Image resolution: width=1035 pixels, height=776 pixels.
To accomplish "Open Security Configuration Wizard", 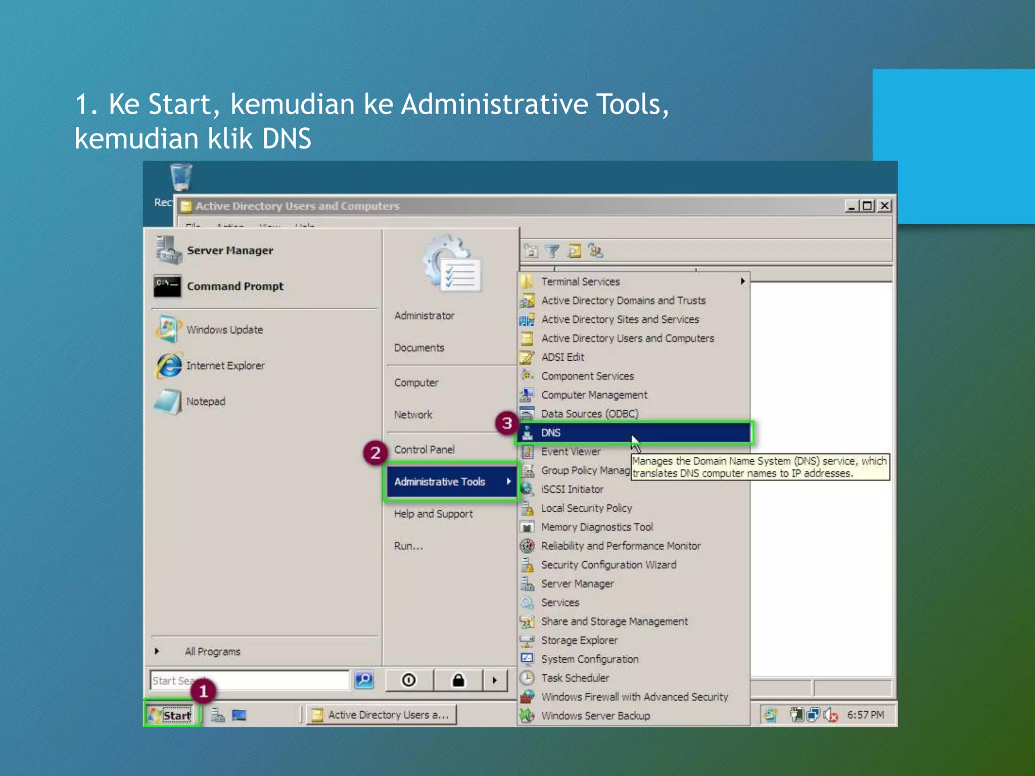I will pyautogui.click(x=633, y=565).
